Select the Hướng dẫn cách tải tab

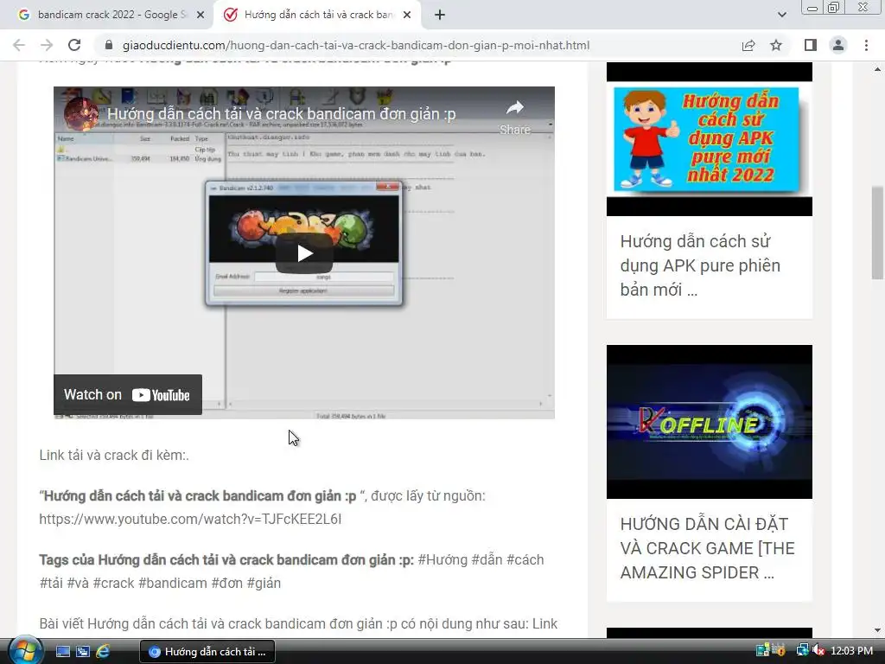coord(316,15)
